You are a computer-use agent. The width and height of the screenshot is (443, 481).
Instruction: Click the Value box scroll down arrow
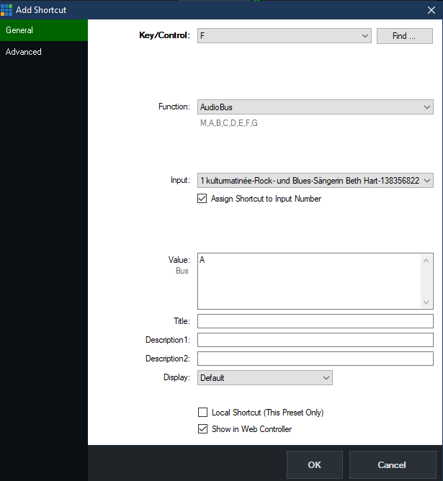pos(427,302)
